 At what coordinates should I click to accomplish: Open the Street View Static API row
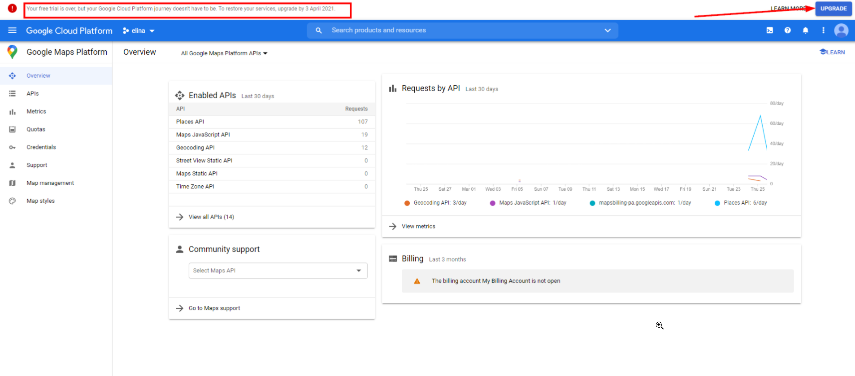272,161
